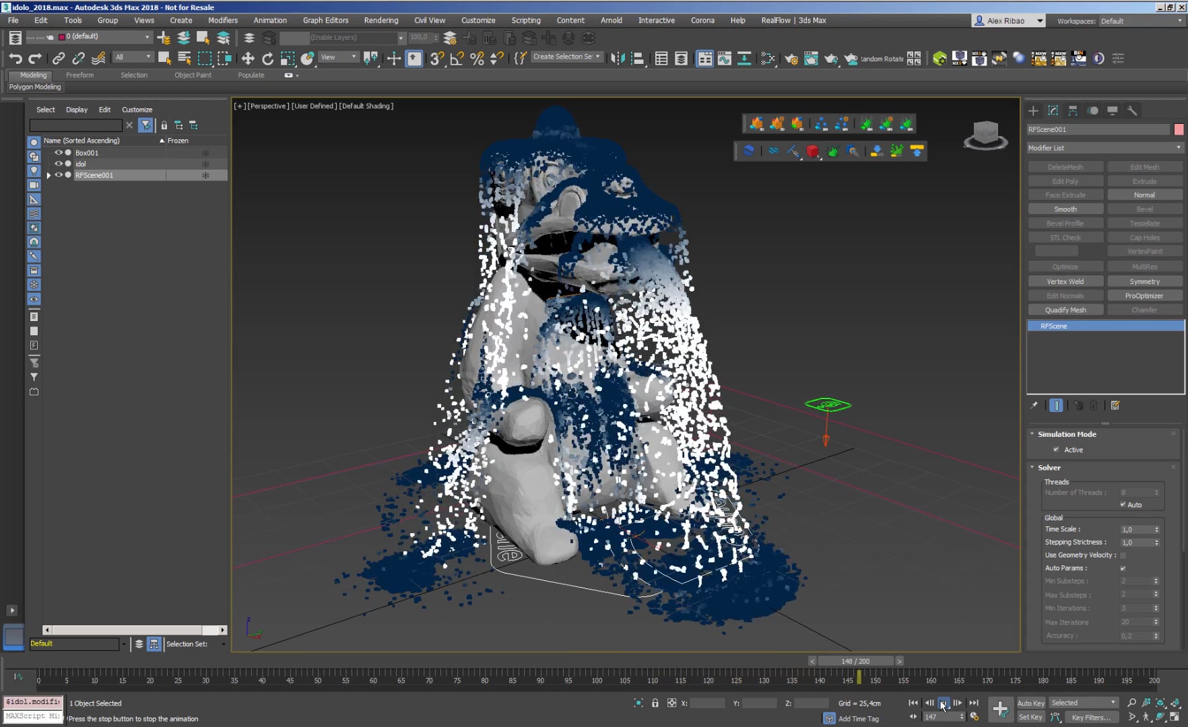Image resolution: width=1188 pixels, height=727 pixels.
Task: Click the Undo icon in the toolbar
Action: point(15,59)
